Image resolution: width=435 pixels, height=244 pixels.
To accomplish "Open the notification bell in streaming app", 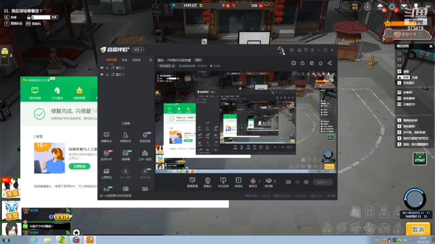I will (320, 63).
